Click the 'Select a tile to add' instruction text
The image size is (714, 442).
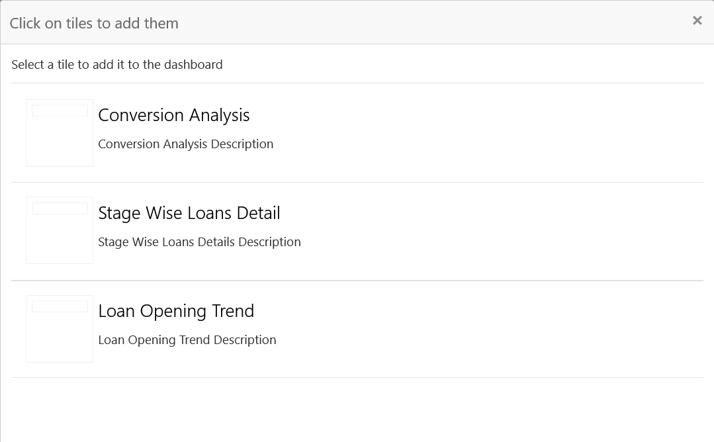pos(117,65)
